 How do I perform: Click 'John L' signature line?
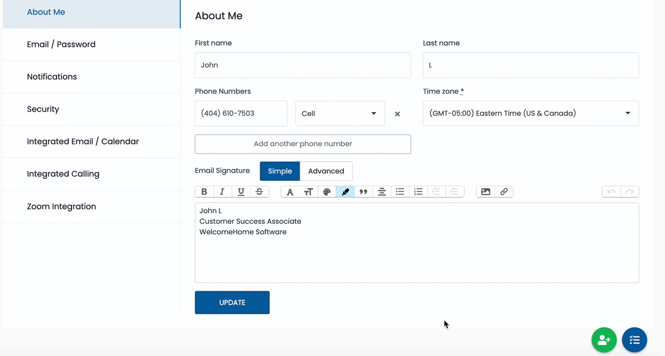click(210, 210)
